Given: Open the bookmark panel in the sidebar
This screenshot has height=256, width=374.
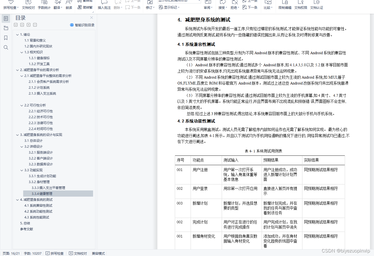Looking at the screenshot, I should 6,38.
